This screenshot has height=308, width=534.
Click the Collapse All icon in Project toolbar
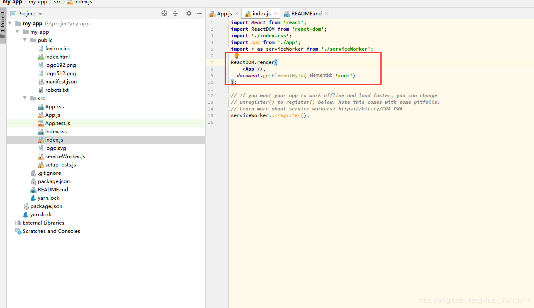pos(175,13)
